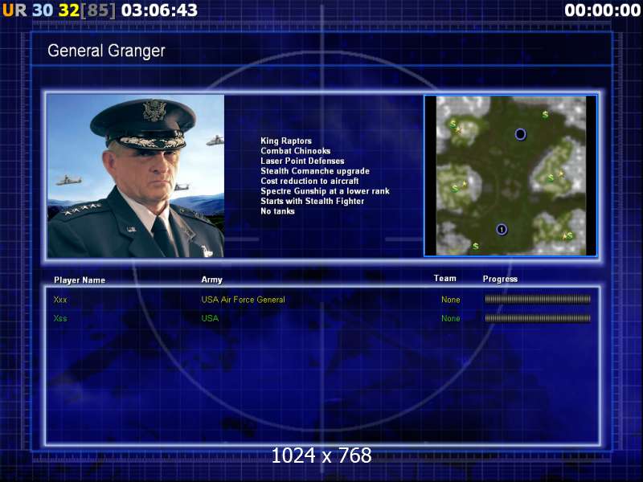
Task: Click team "None" in the Xxx row
Action: point(451,300)
